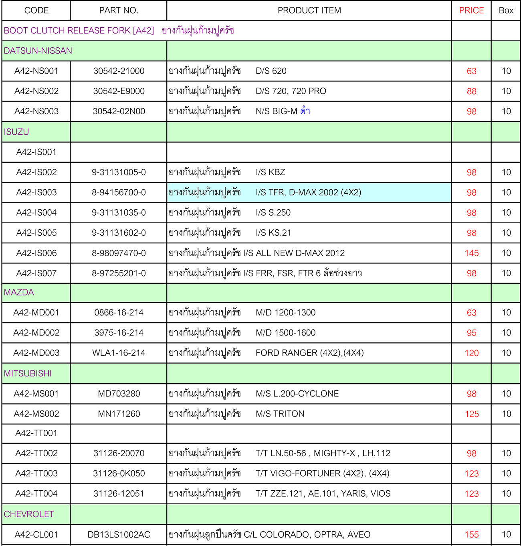Select the BOOT CLUTCH RELEASE FORK [A42] title
Image resolution: width=521 pixels, height=546 pixels.
[x=119, y=30]
